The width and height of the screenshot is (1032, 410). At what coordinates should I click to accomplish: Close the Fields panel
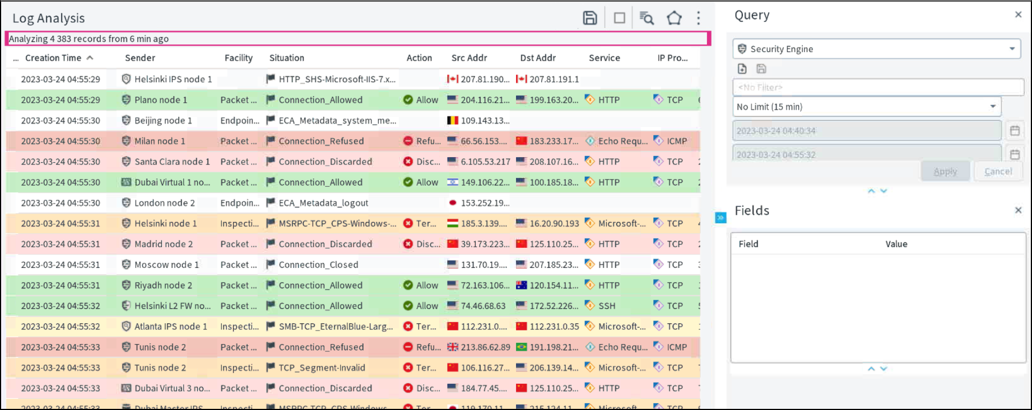(1018, 210)
